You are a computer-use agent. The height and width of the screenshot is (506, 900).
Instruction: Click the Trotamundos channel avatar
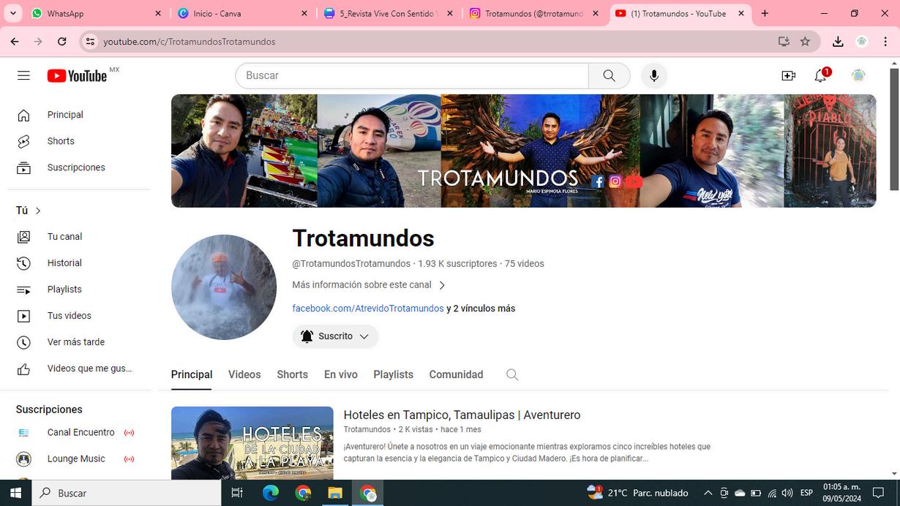tap(224, 287)
